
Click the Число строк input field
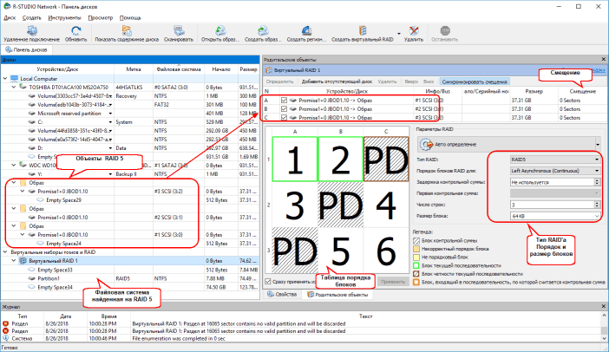(x=552, y=205)
